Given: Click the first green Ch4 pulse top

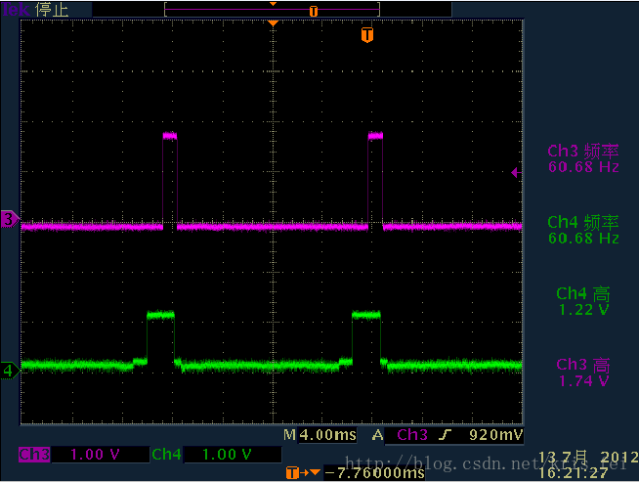Looking at the screenshot, I should 160,315.
